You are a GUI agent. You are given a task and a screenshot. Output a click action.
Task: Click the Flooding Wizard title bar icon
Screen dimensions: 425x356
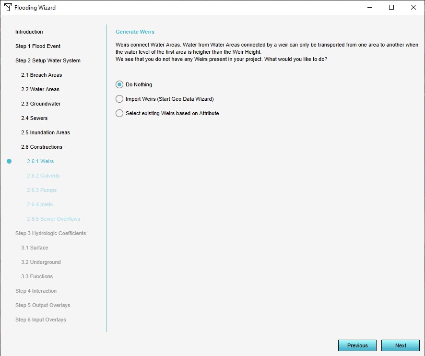(8, 8)
